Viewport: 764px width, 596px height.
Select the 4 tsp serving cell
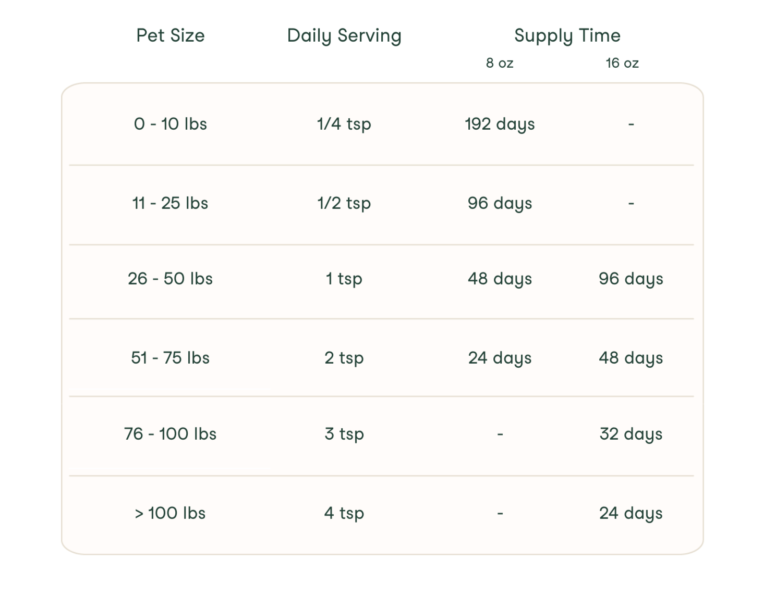(x=344, y=513)
